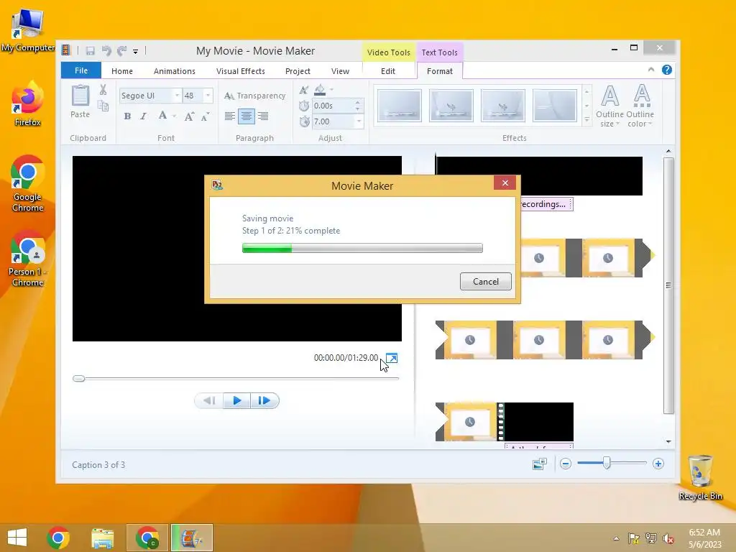736x552 pixels.
Task: Cancel the movie saving process
Action: pos(486,282)
